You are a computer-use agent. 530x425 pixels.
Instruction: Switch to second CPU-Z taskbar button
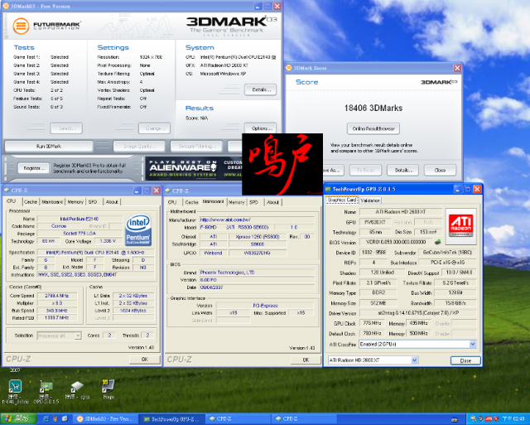pyautogui.click(x=305, y=419)
